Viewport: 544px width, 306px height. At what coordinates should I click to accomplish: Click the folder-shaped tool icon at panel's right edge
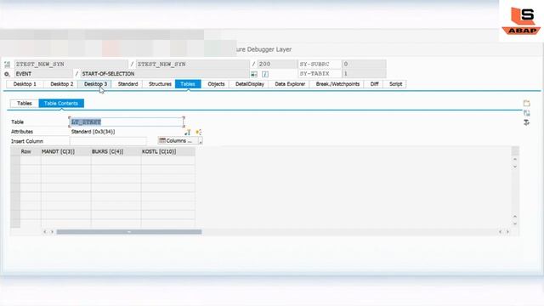click(x=527, y=104)
